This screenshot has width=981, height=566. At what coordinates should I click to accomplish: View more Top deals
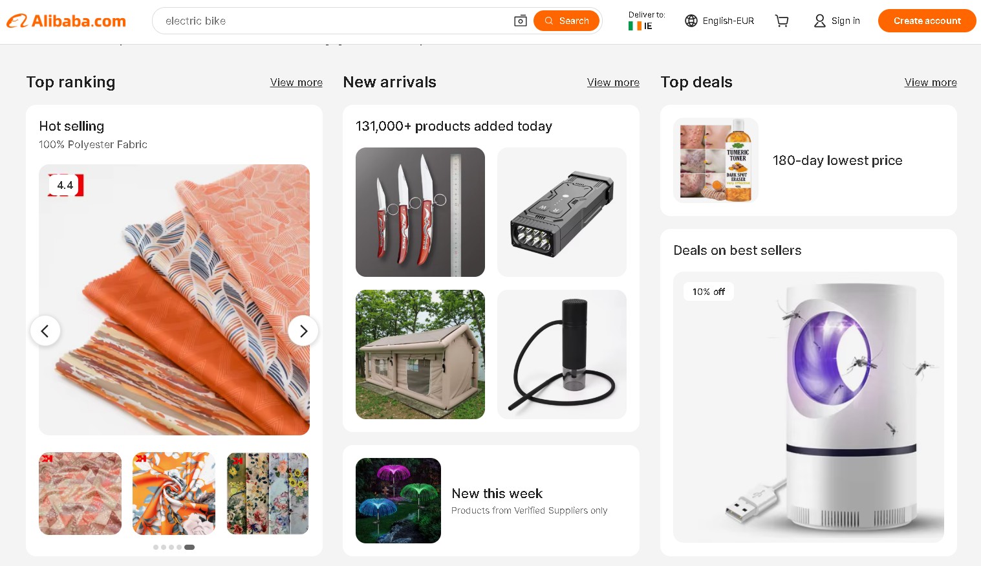(931, 82)
